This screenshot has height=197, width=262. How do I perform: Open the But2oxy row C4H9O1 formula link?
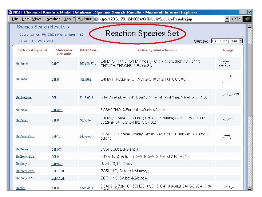(57, 164)
